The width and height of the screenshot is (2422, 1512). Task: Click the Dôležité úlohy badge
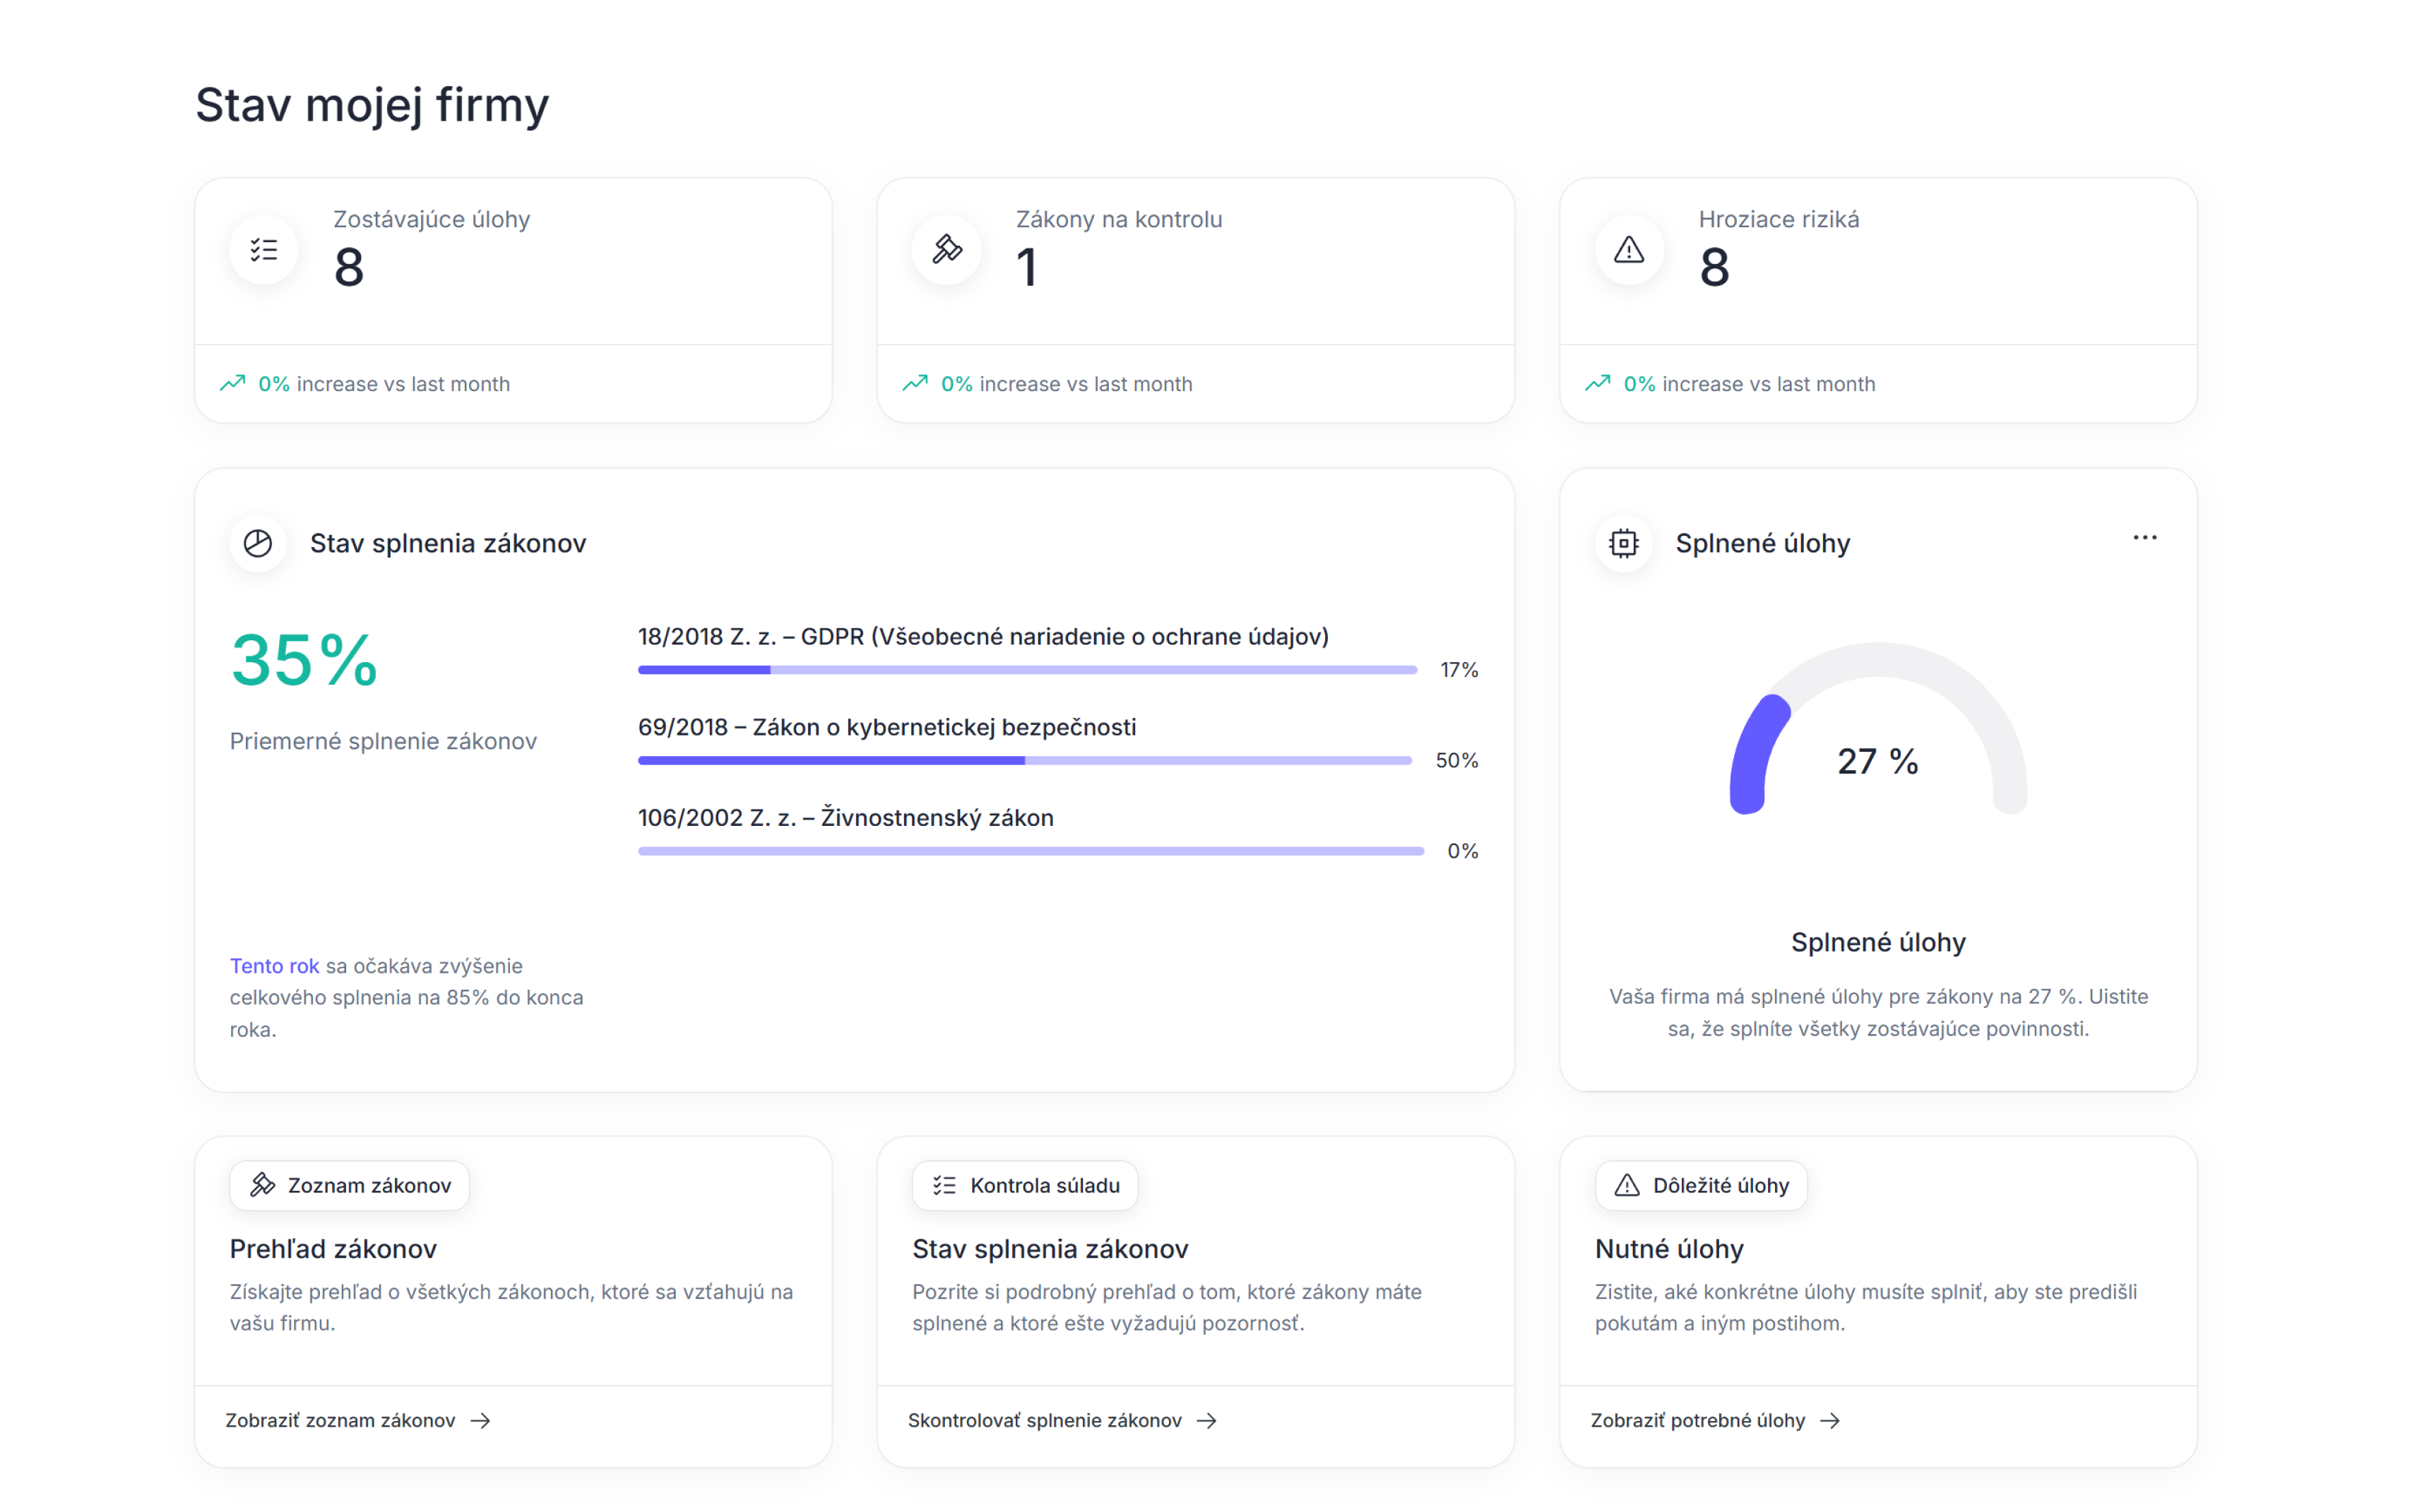(x=1701, y=1185)
